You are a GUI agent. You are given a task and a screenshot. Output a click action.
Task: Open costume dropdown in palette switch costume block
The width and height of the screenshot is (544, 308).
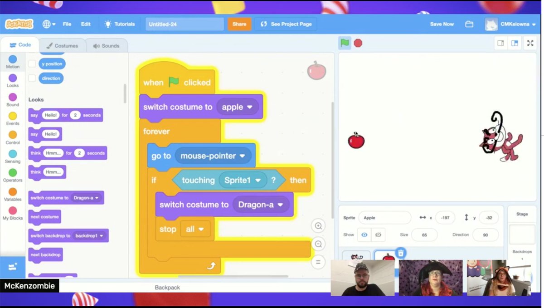point(86,198)
